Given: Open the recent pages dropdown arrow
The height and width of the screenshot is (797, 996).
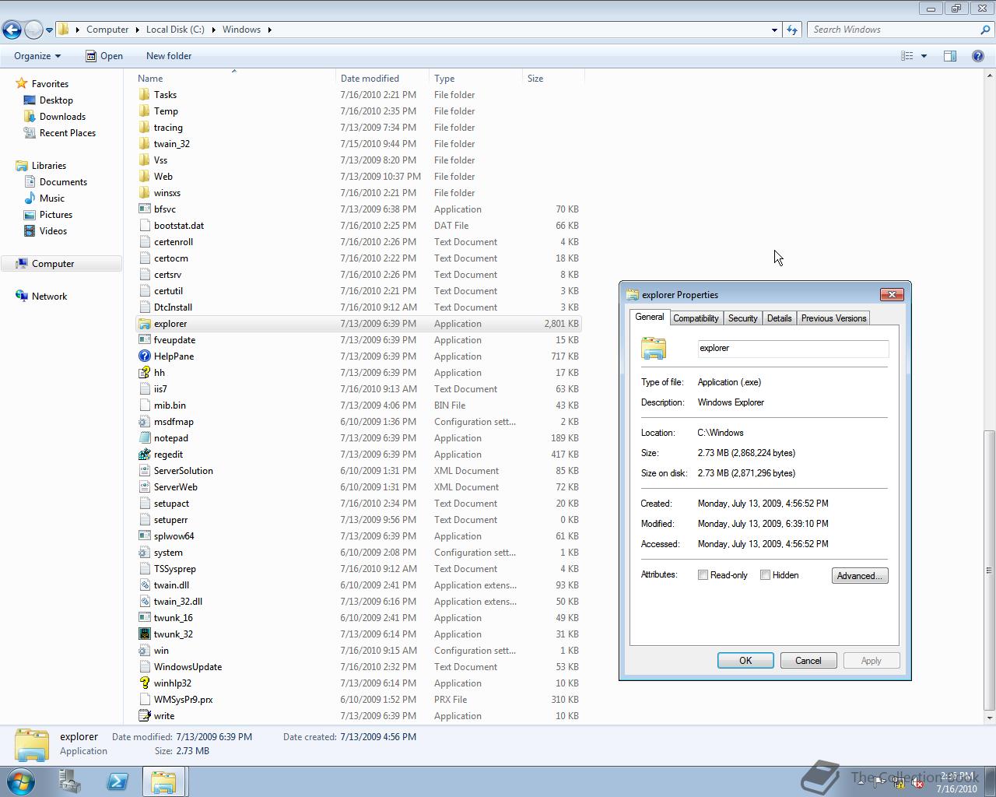Looking at the screenshot, I should click(x=49, y=30).
